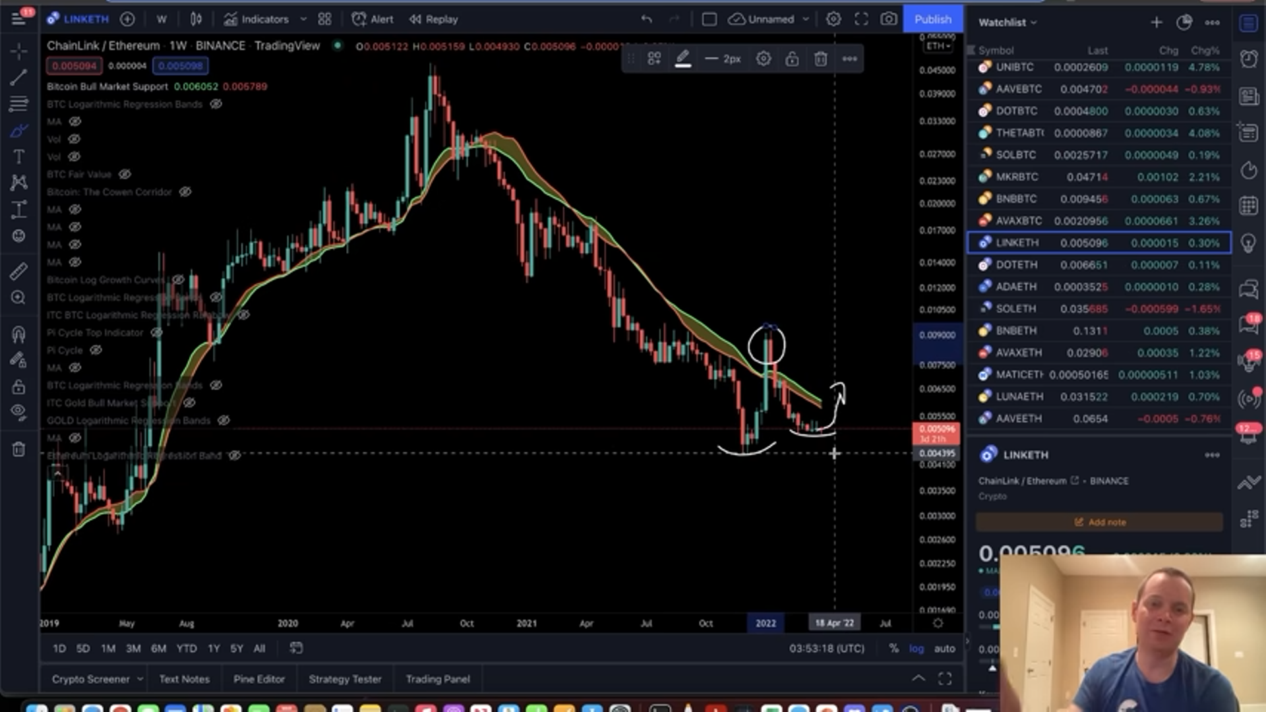Change the weekly W timeframe interval
Viewport: 1266px width, 712px height.
tap(162, 19)
